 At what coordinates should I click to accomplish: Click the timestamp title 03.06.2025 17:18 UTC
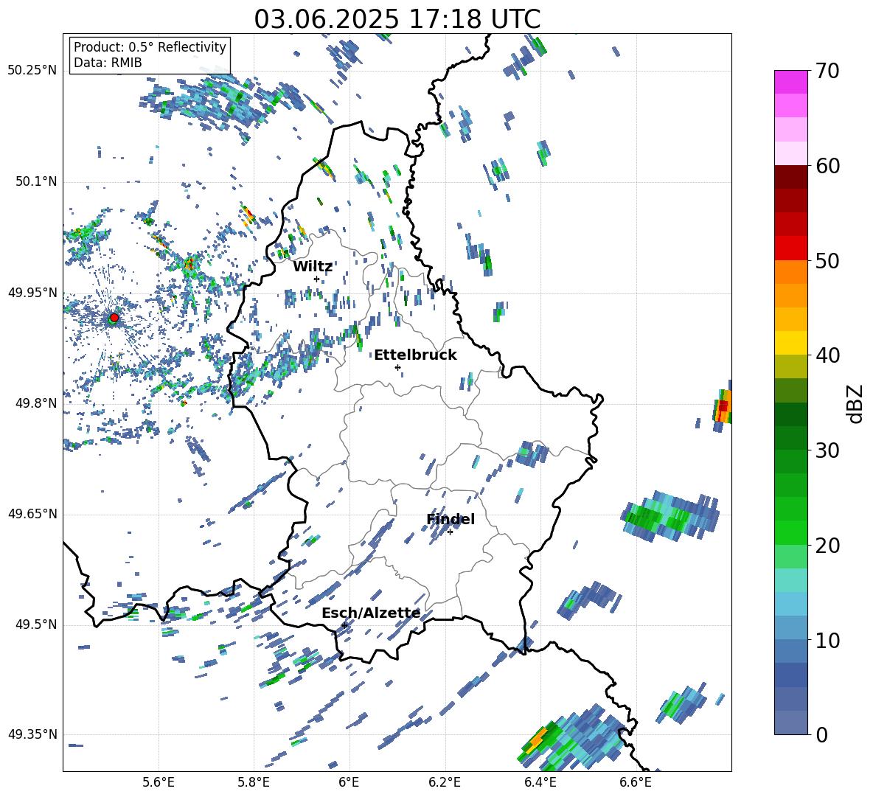pos(397,19)
